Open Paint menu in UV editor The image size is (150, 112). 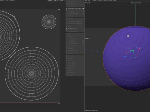(x=7, y=1)
